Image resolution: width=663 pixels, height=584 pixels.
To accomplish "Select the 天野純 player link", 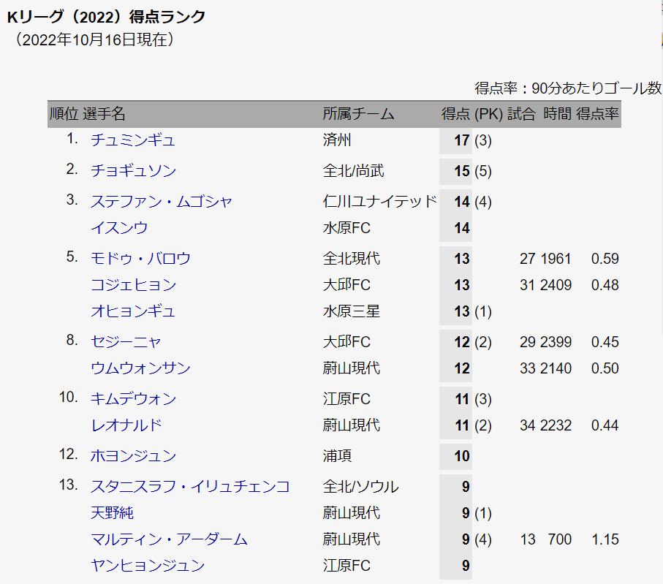I will tap(112, 513).
